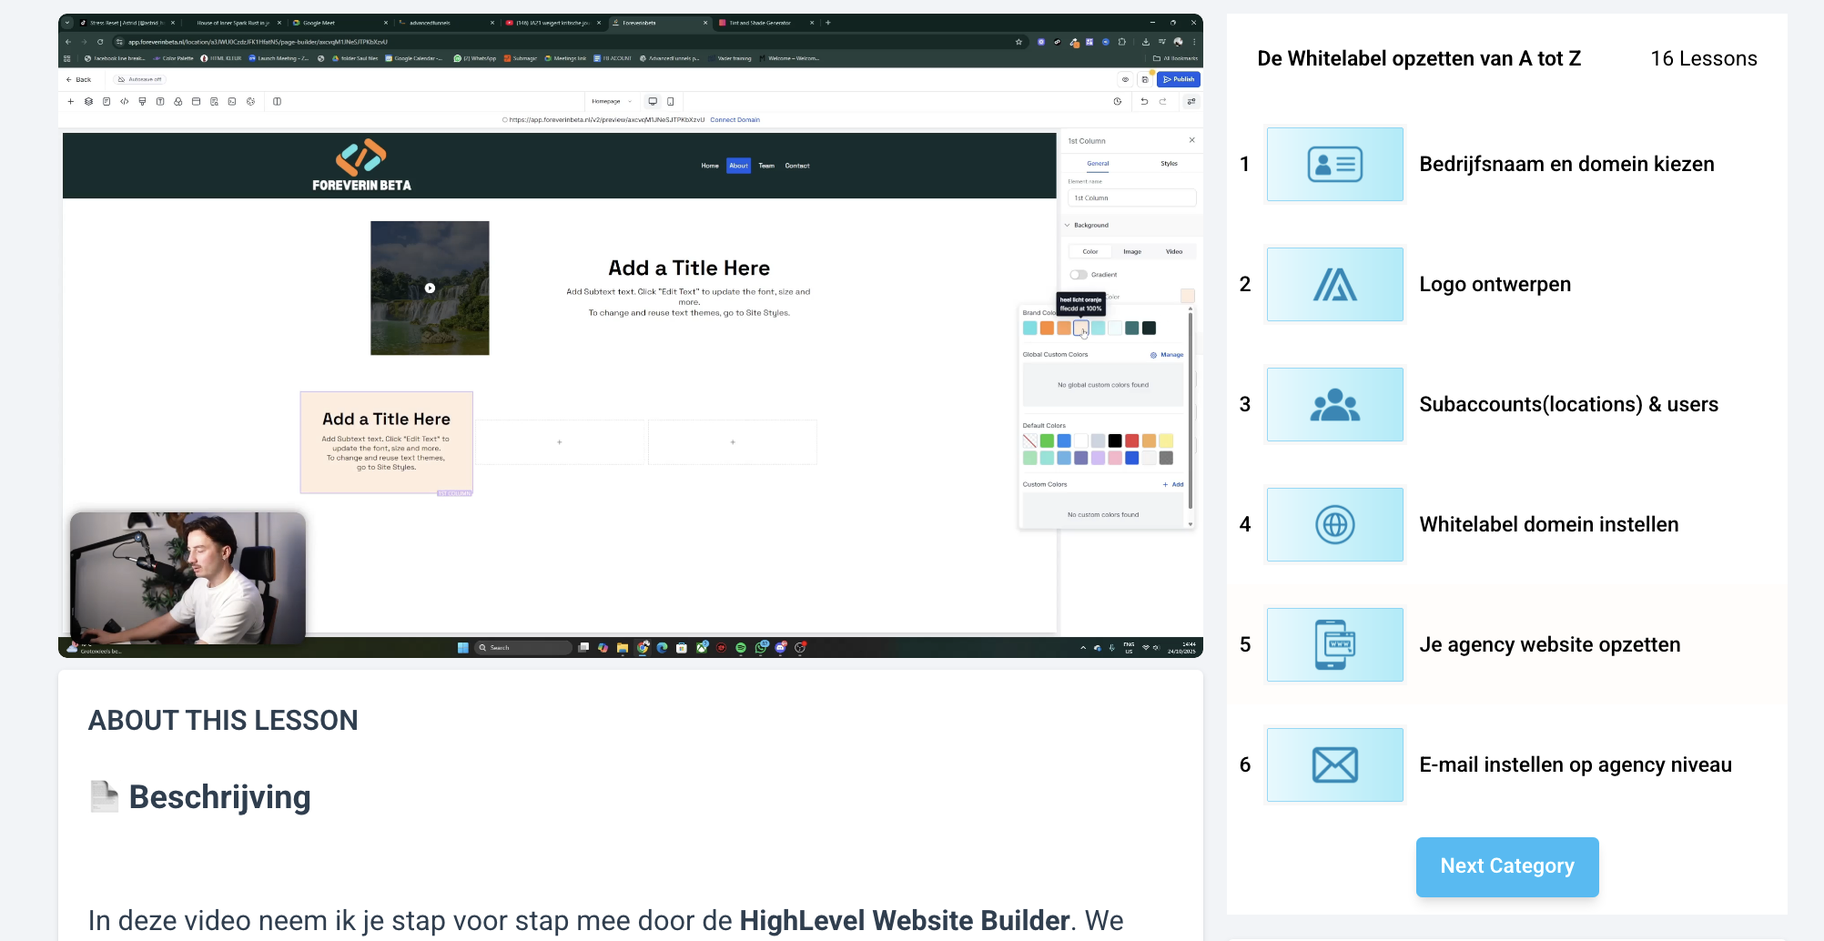Play the waterfall video on canvas
The height and width of the screenshot is (941, 1824).
click(430, 288)
